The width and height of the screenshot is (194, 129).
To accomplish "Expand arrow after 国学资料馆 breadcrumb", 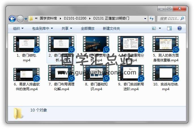I will [x=61, y=19].
